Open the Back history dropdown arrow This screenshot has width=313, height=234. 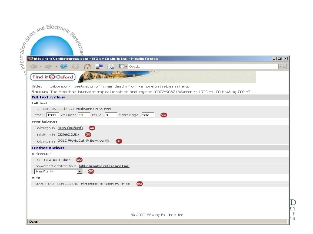(x=41, y=66)
